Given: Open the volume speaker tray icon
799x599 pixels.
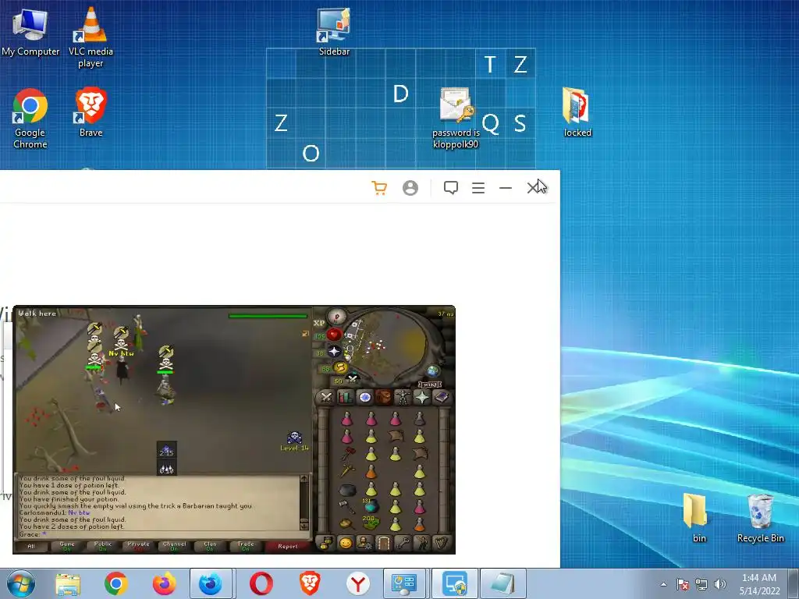Looking at the screenshot, I should tap(720, 584).
